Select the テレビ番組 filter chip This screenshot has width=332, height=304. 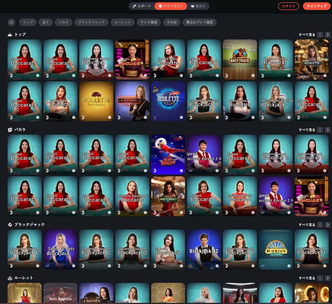point(149,22)
